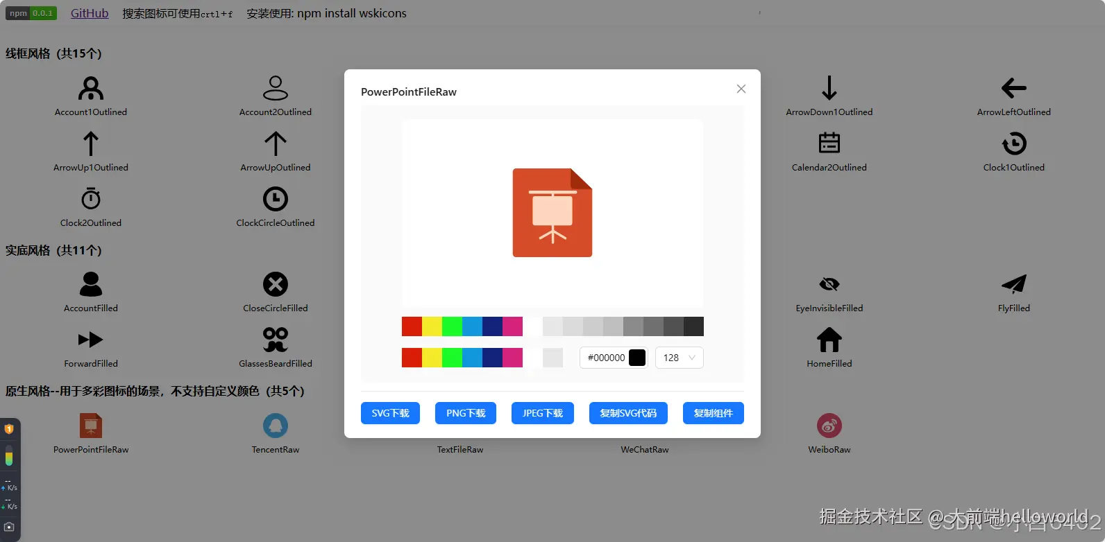Pick the ArrowUp1Outlined icon

click(x=91, y=143)
